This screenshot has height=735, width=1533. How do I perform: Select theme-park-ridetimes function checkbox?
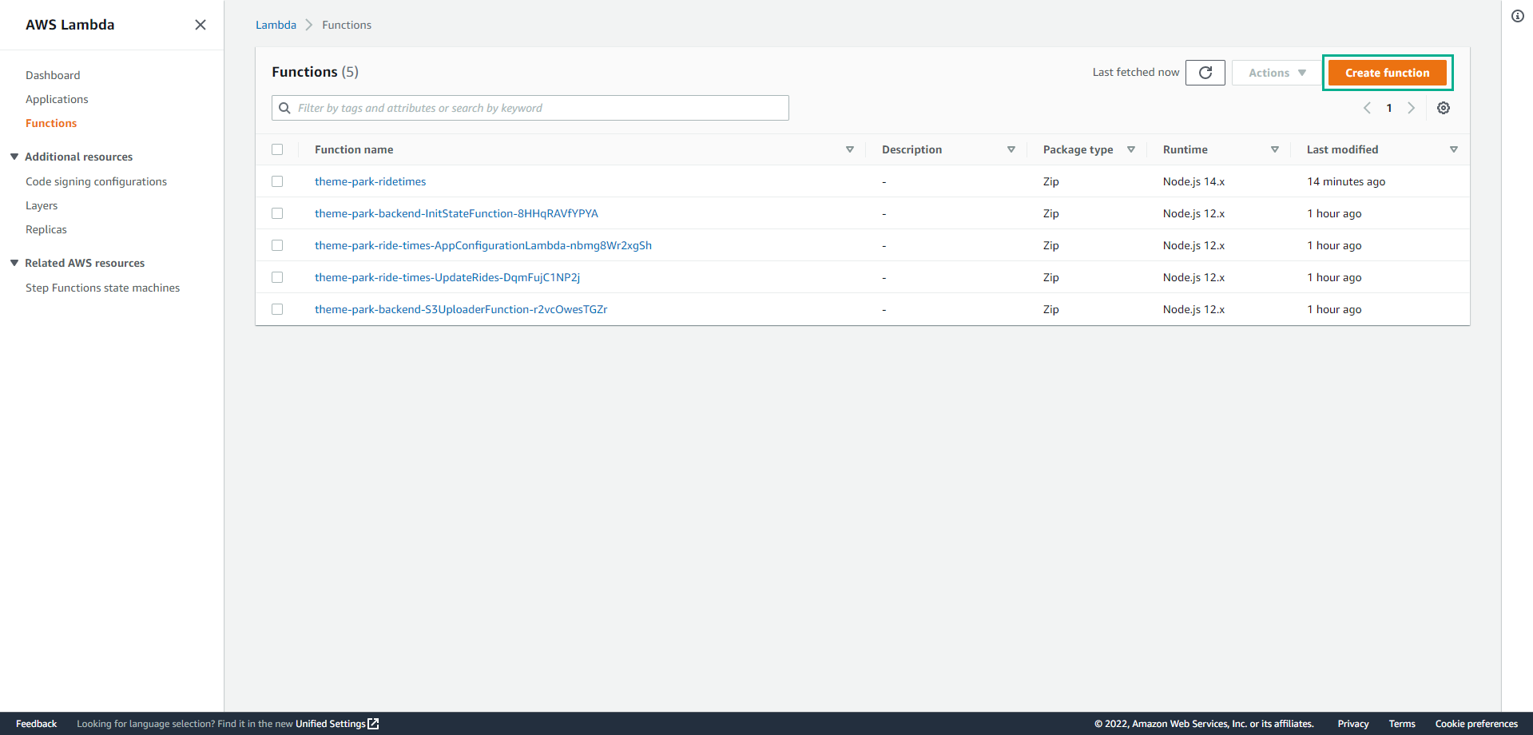click(277, 181)
